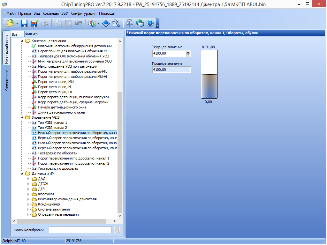327x245 pixels.
Task: Open the Файл menu
Action: (11, 13)
